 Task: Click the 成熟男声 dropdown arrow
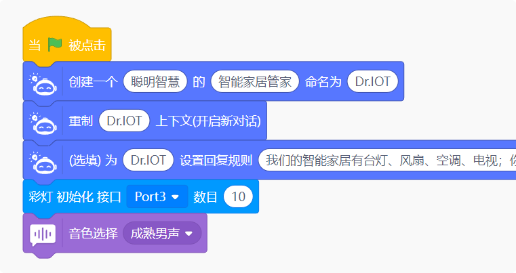pyautogui.click(x=188, y=234)
